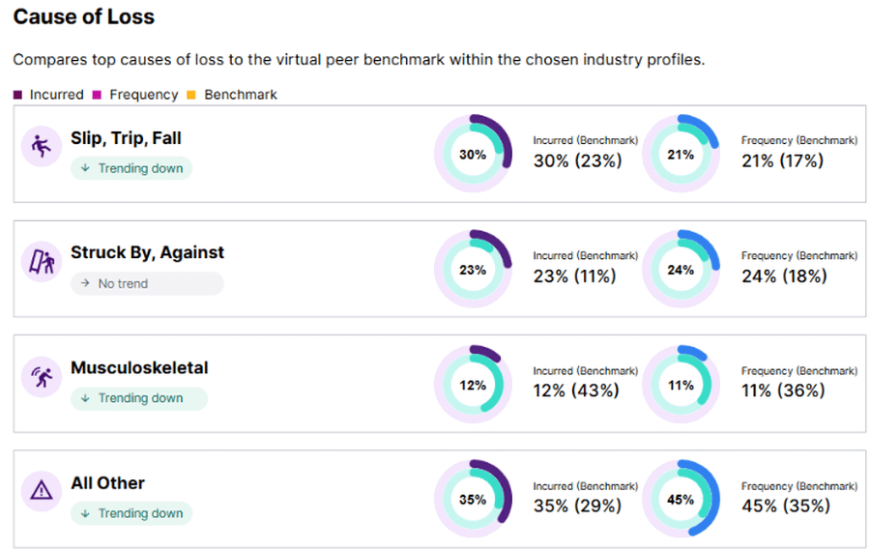Screen dimensions: 870x551
Task: Click the Musculoskeletal category icon
Action: (41, 377)
